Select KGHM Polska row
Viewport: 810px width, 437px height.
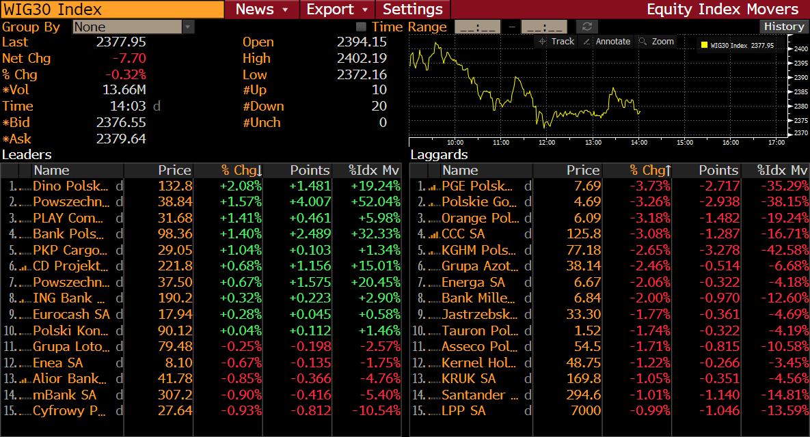[x=610, y=250]
